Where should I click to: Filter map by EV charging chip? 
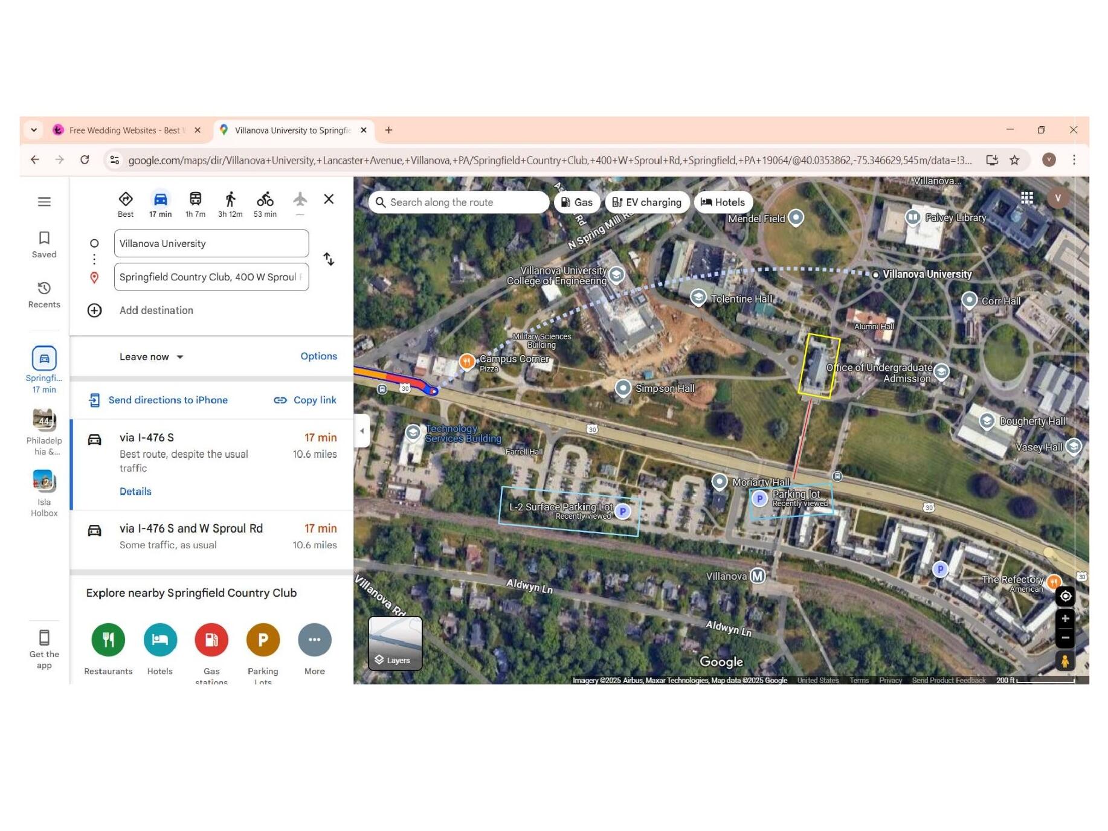point(647,202)
